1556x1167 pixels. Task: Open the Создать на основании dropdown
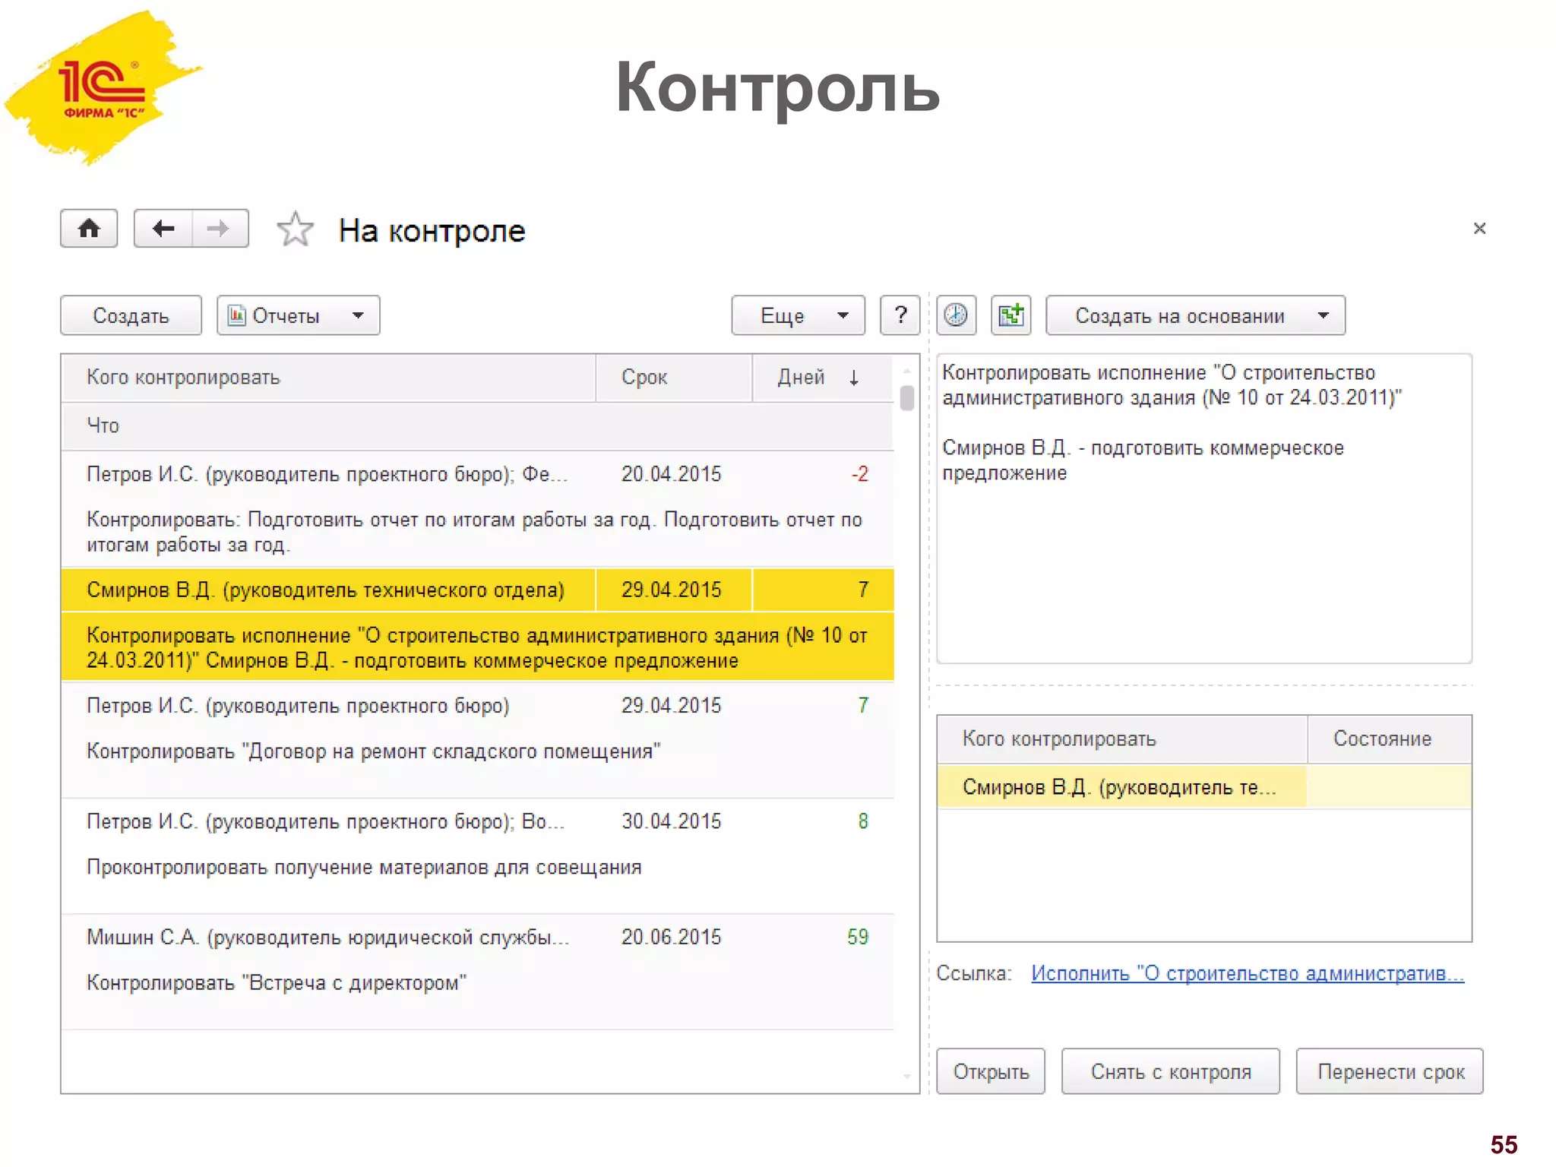(x=1195, y=315)
